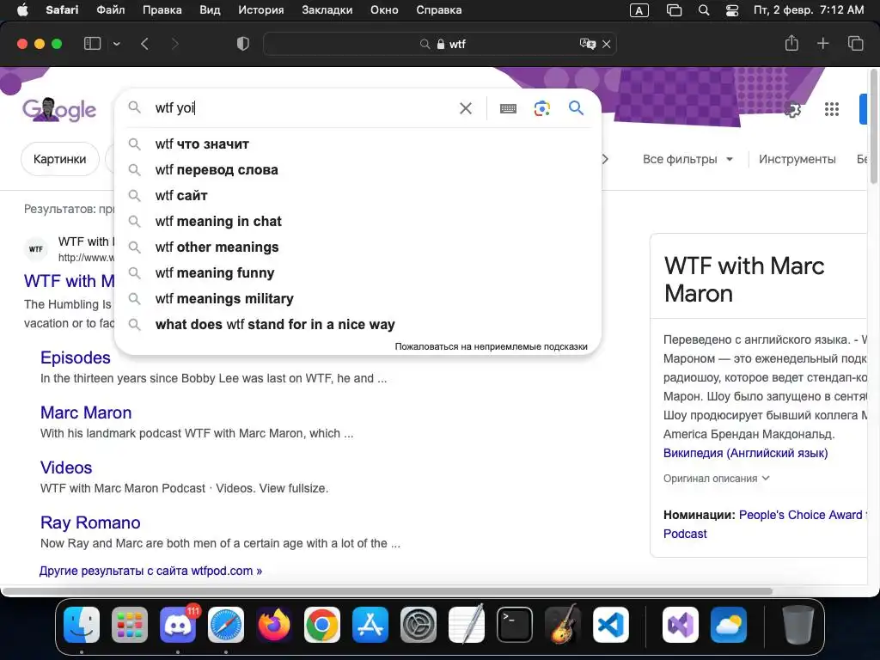Choose suggestion "wtf meanings military"
The height and width of the screenshot is (660, 880).
pyautogui.click(x=357, y=299)
